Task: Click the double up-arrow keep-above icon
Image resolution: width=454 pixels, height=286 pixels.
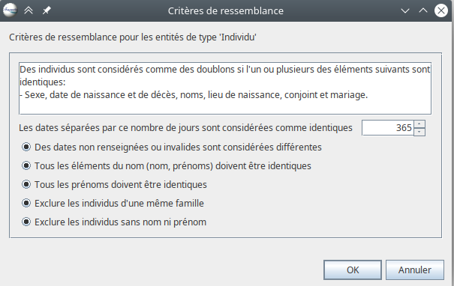Action: coord(29,10)
